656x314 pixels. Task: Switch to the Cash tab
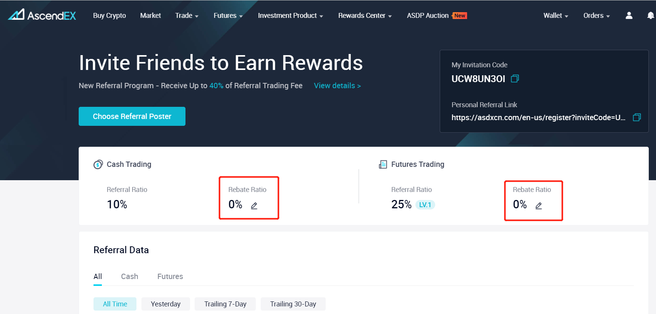tap(130, 276)
